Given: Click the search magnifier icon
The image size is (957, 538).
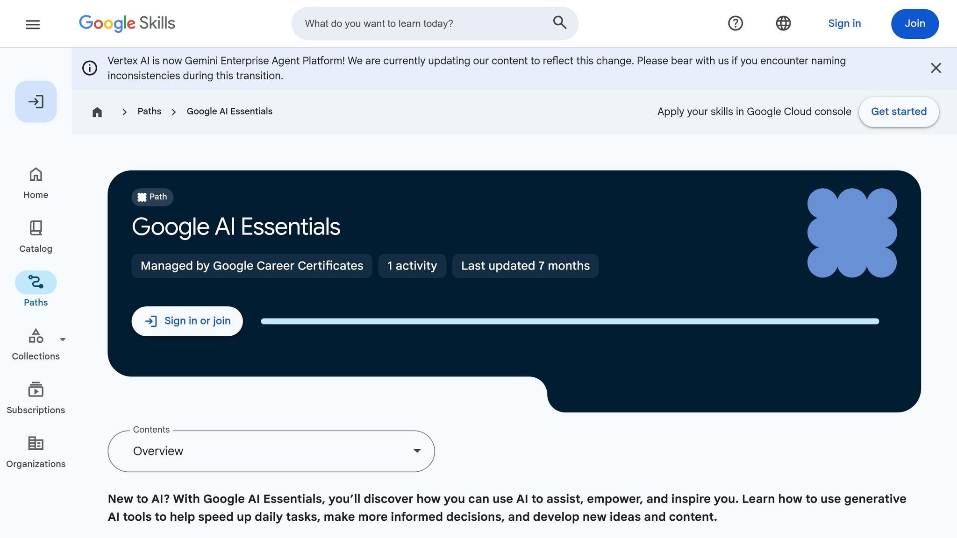Looking at the screenshot, I should [559, 23].
